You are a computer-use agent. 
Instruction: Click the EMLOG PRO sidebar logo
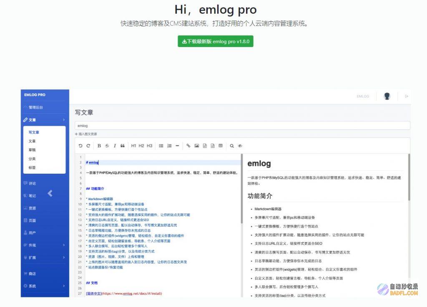pyautogui.click(x=35, y=95)
